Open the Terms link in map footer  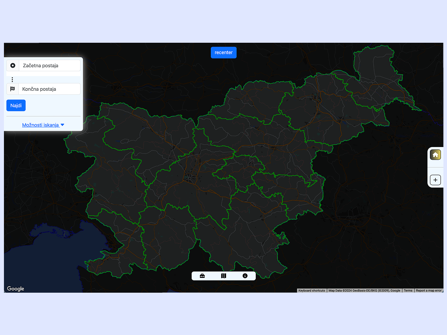(408, 291)
